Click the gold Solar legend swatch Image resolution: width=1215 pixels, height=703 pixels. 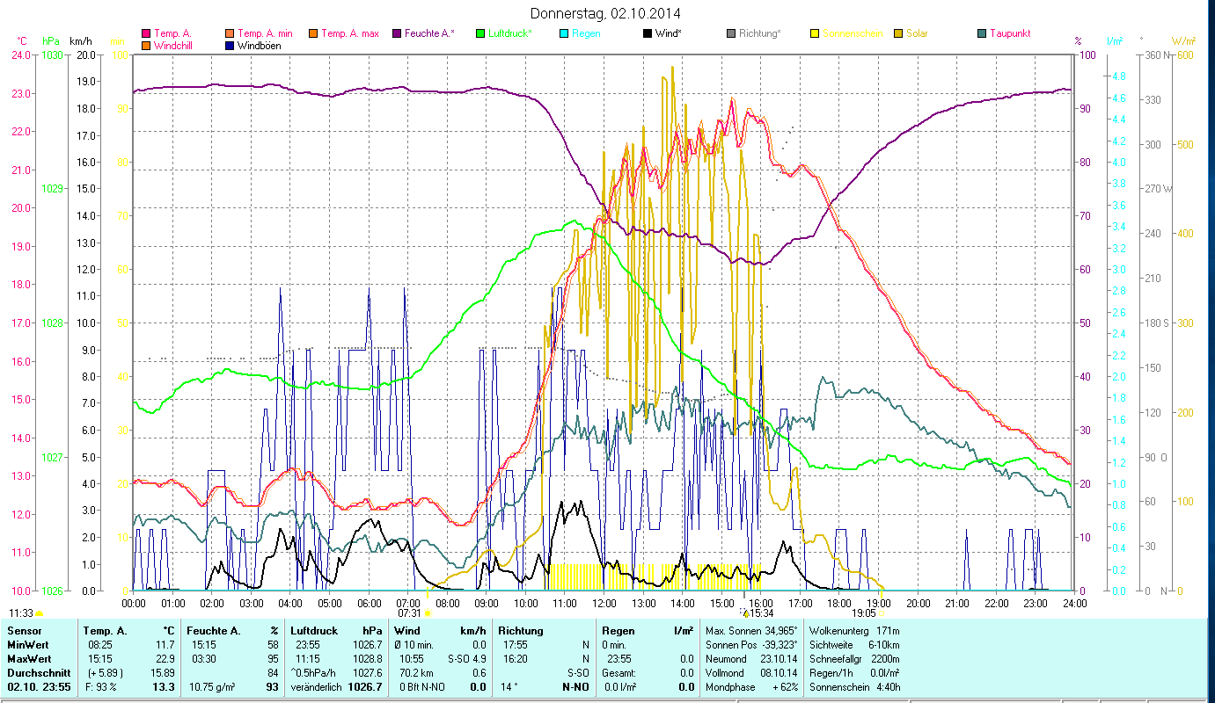click(x=897, y=33)
